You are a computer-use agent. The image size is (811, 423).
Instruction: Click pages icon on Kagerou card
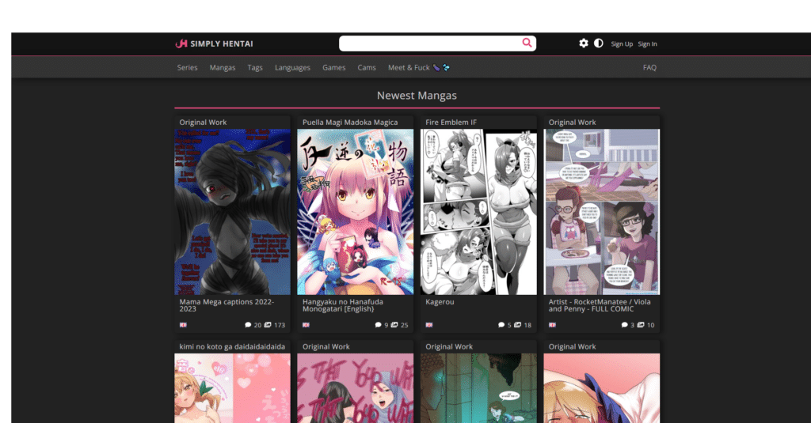[517, 325]
